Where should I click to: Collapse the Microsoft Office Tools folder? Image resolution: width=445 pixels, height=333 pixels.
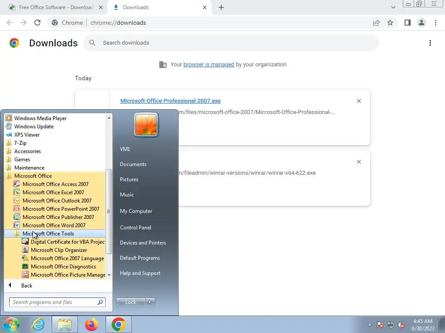pyautogui.click(x=55, y=233)
